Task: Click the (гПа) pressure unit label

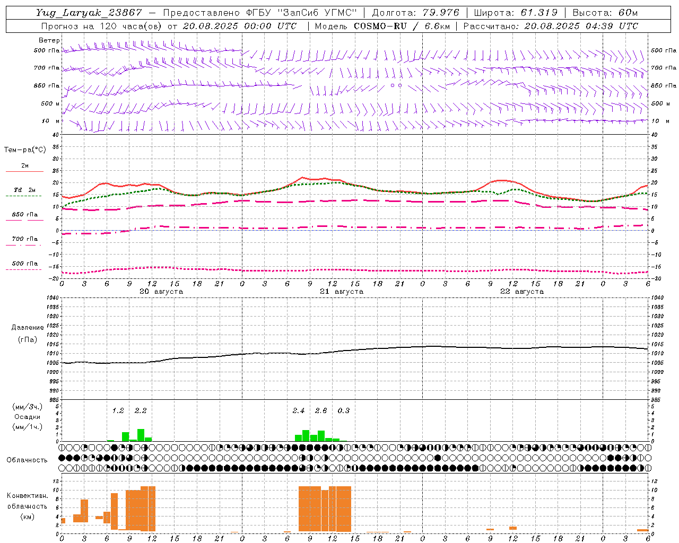Action: pyautogui.click(x=28, y=340)
